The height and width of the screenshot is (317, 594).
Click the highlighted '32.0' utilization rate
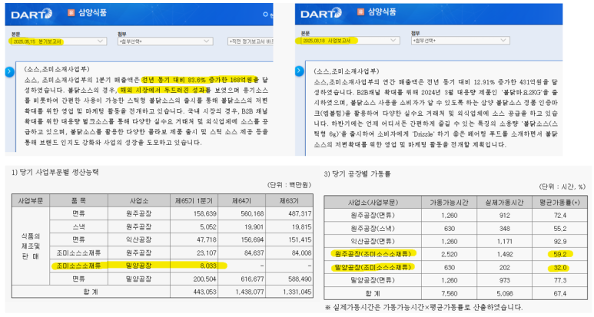(560, 268)
